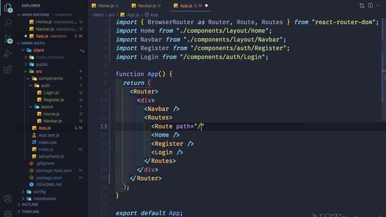Place cursor on export default App line
Screen dimensions: 386x217
[x=149, y=213]
